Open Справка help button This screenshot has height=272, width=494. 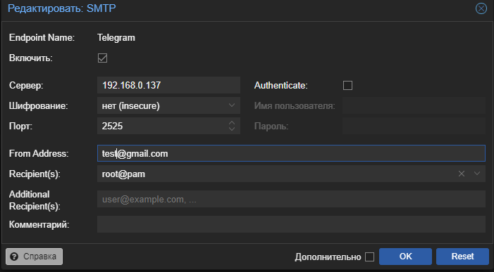coord(34,257)
